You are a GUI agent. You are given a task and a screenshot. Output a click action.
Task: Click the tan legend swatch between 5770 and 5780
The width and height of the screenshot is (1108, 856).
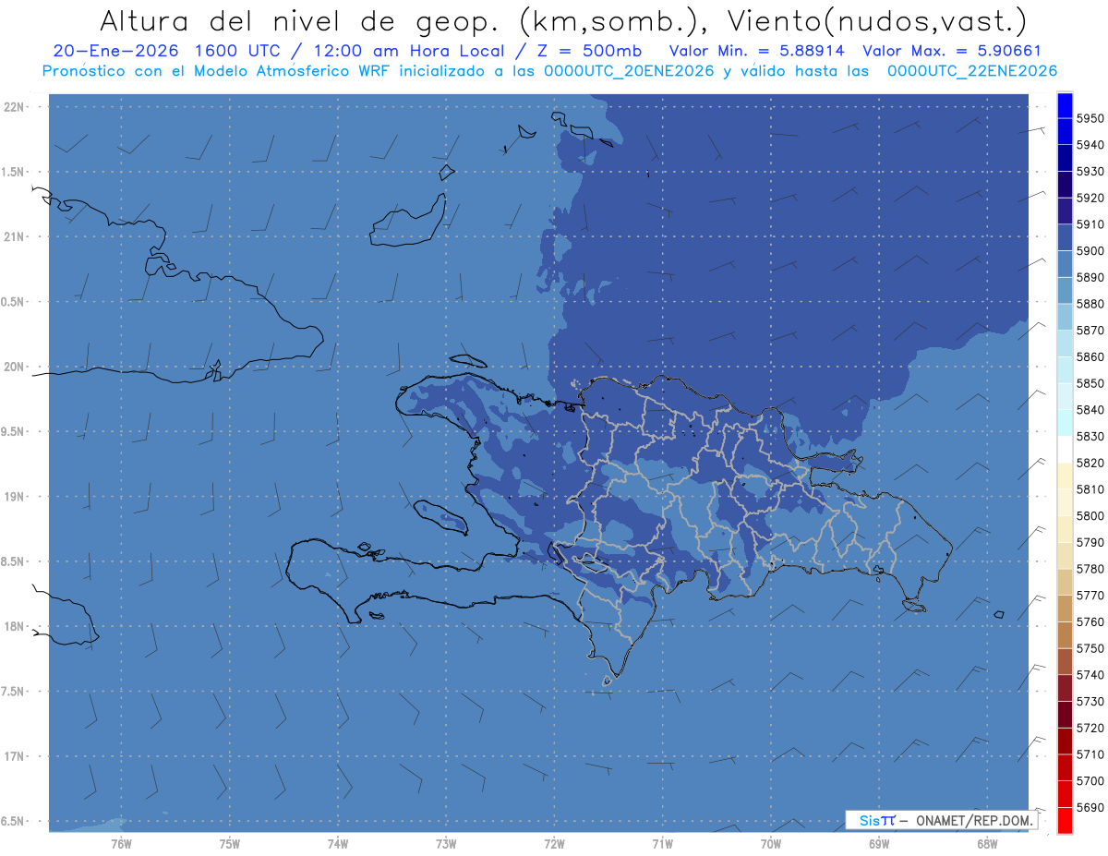tap(1065, 582)
